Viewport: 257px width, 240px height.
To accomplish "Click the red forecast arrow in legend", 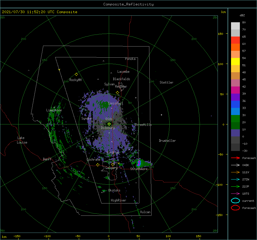I will tap(235, 158).
